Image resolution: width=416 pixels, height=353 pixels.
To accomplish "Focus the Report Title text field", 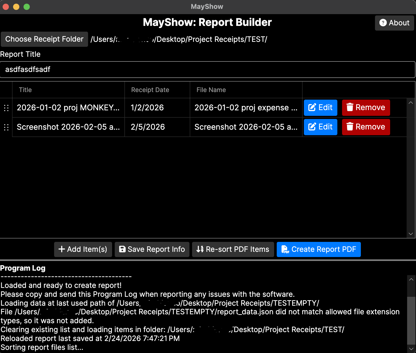I will point(207,70).
